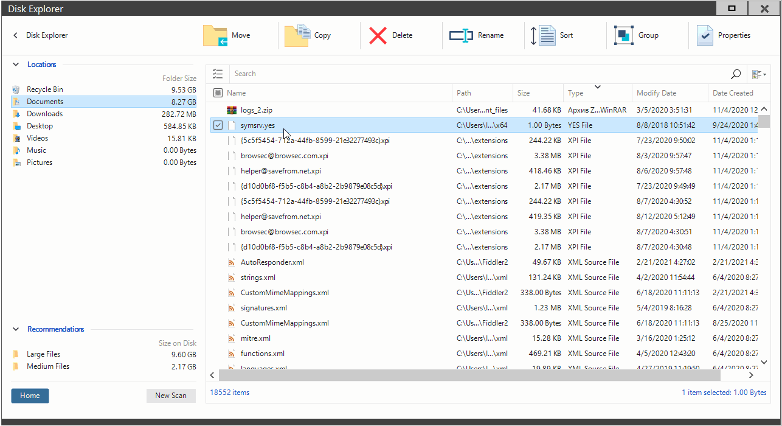Image resolution: width=782 pixels, height=426 pixels.
Task: Collapse the Locations section
Action: pos(16,65)
